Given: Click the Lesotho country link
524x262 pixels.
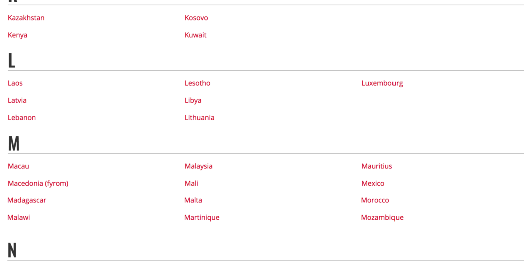Looking at the screenshot, I should (197, 83).
